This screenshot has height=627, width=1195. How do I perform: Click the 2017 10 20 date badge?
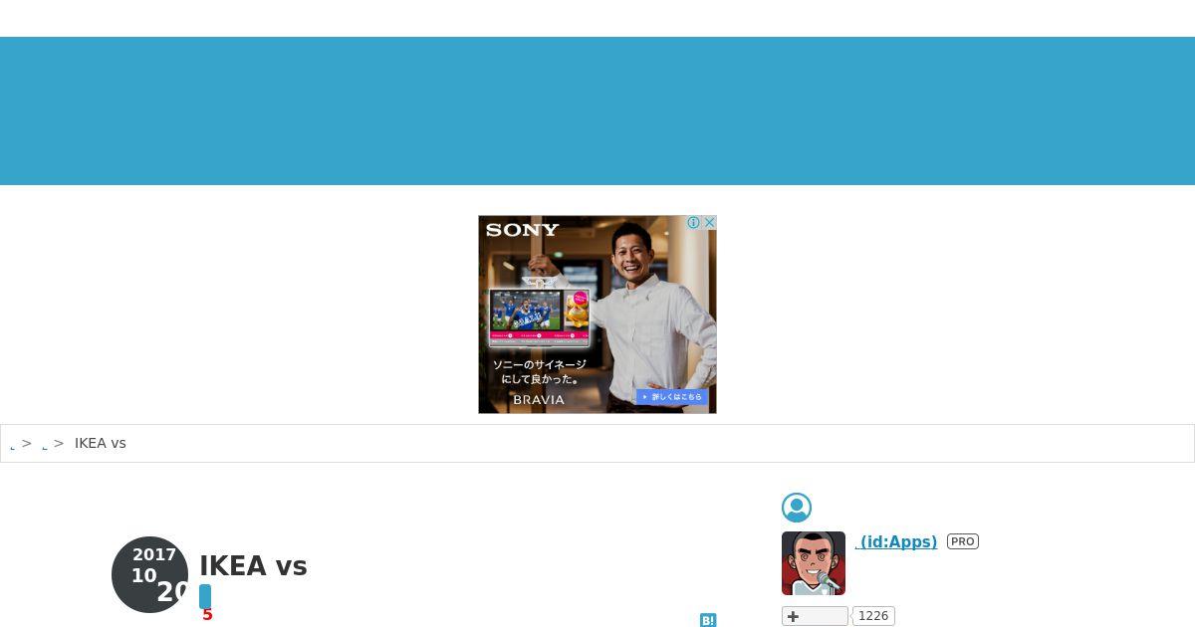[150, 574]
